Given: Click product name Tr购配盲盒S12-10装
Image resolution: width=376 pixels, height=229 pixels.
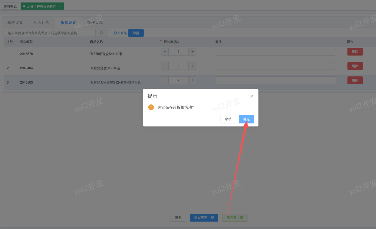Looking at the screenshot, I should tap(105, 68).
